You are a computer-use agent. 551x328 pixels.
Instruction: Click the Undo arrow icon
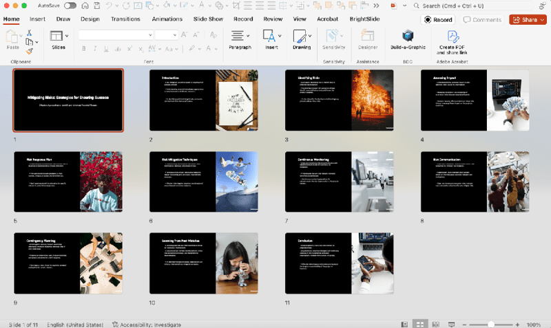(x=109, y=6)
